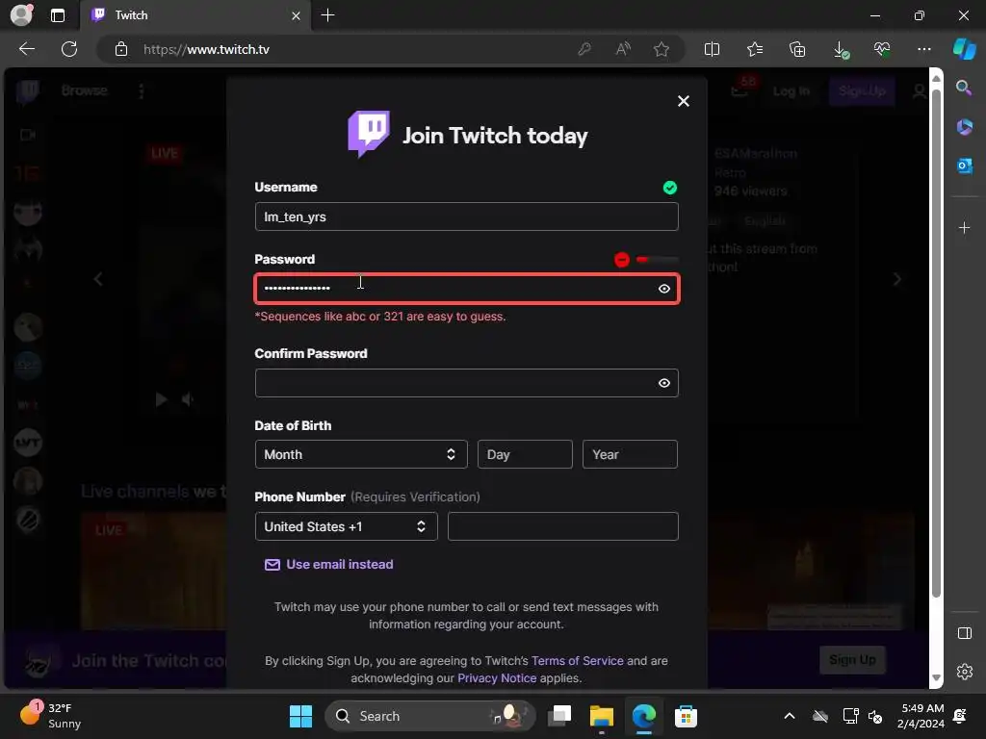The image size is (986, 739).
Task: Open Browser essentials heart icon
Action: 882,49
